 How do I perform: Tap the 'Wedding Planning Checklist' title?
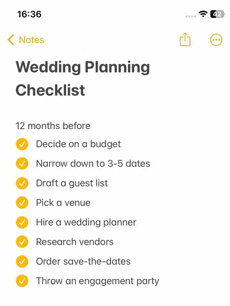83,78
